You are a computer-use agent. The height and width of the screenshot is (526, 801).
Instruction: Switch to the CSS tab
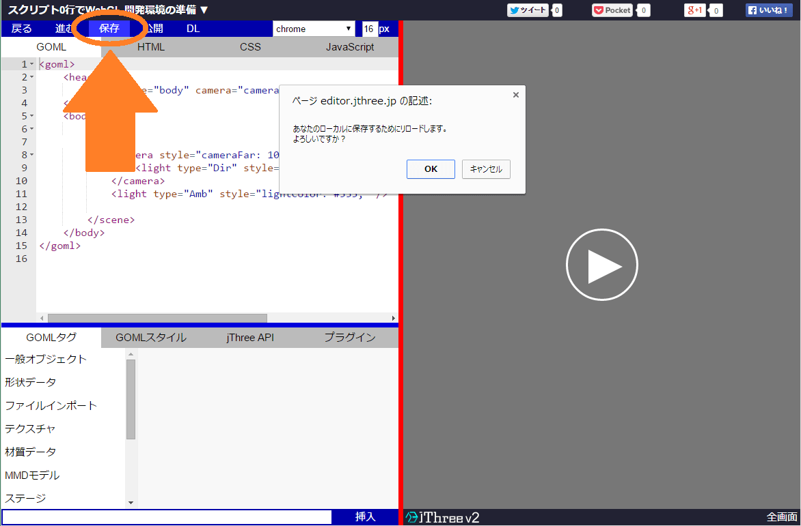(x=250, y=47)
